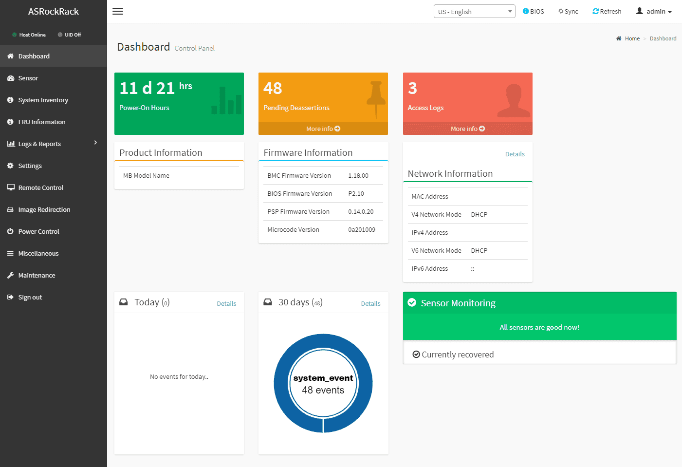Viewport: 682px width, 467px height.
Task: Click the Settings gear icon in sidebar
Action: [10, 166]
